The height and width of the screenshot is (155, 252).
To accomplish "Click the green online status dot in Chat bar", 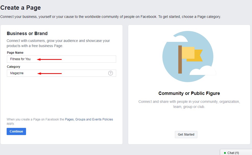I will 225,153.
